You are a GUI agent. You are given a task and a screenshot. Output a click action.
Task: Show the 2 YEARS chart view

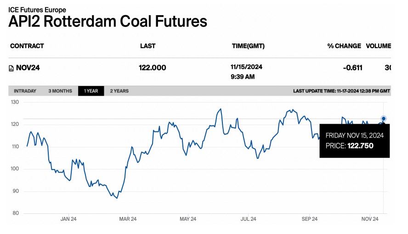tap(119, 91)
